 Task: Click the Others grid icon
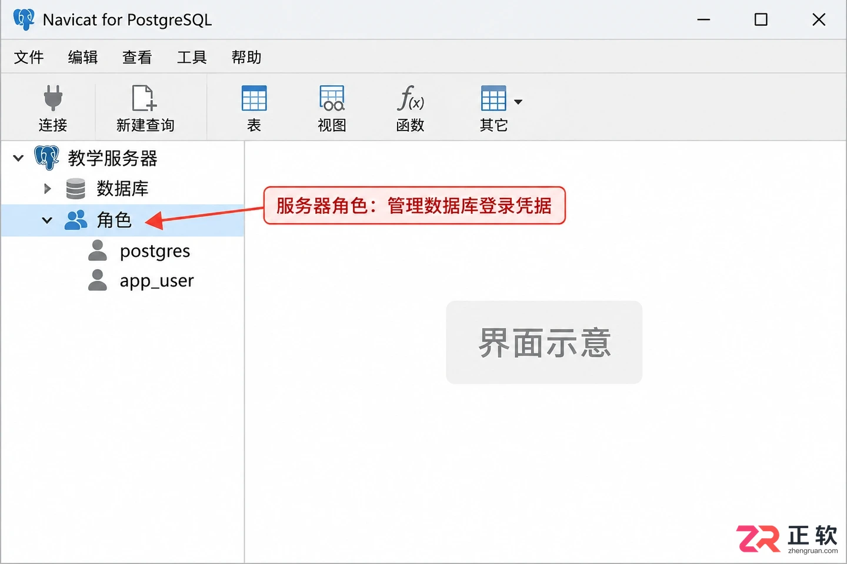493,98
